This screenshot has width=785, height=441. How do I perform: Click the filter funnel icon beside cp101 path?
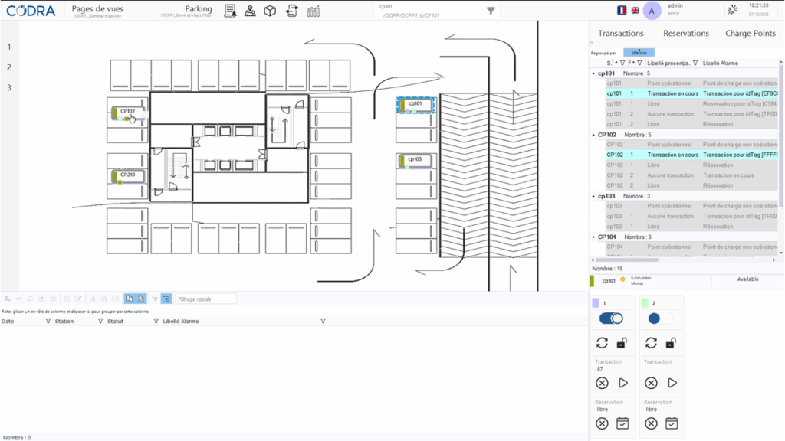(491, 11)
